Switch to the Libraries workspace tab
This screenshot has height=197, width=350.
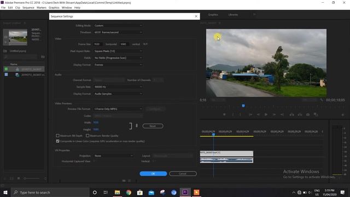coord(233,15)
